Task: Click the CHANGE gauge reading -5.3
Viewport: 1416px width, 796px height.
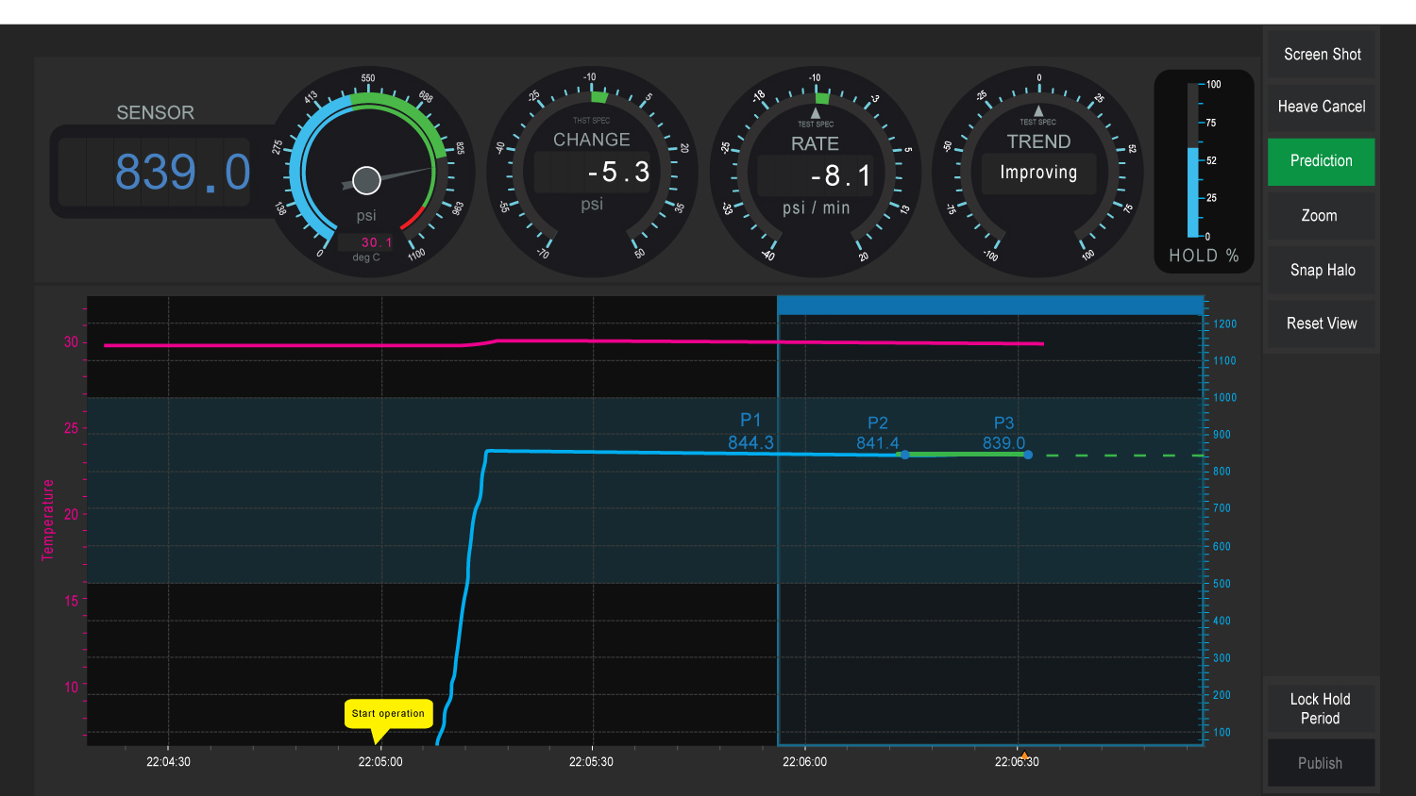Action: 618,172
